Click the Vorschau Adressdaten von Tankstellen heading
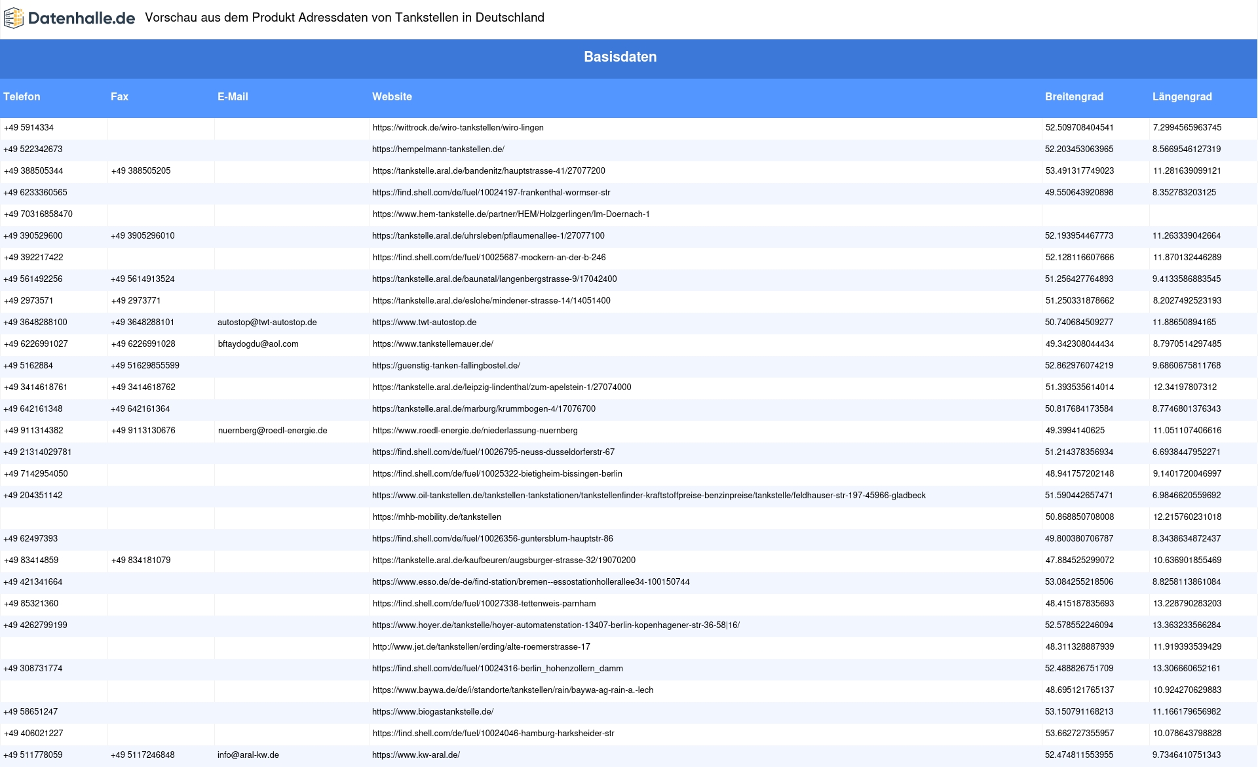The height and width of the screenshot is (767, 1258). (x=345, y=18)
